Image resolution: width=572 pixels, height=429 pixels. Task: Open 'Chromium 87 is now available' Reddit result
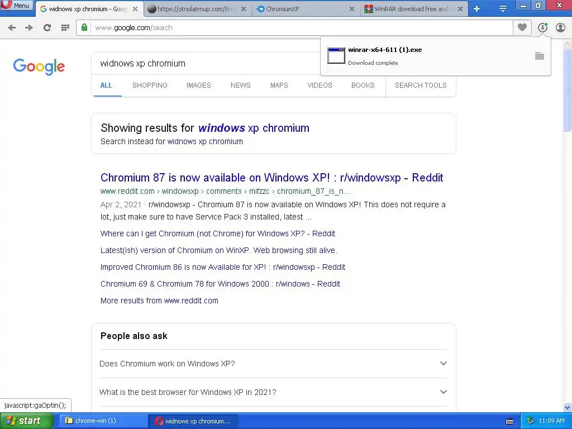[272, 178]
